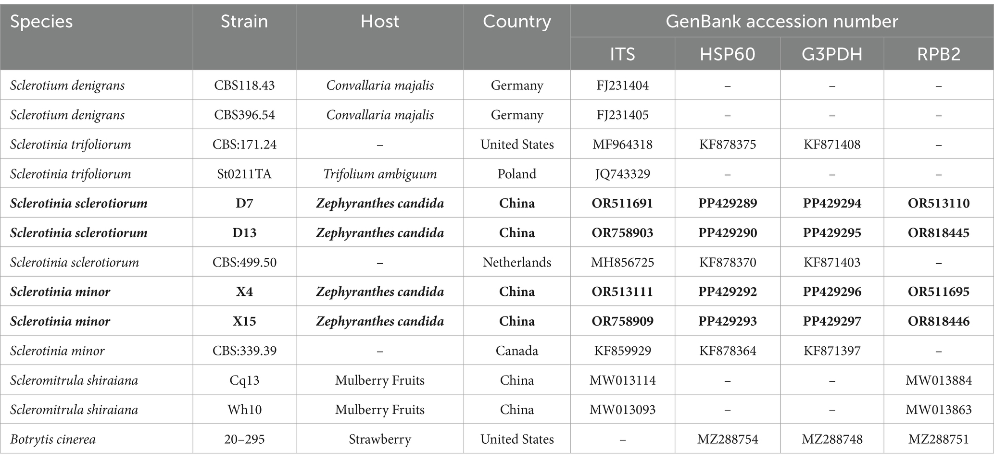The height and width of the screenshot is (462, 994).
Task: Open accession number OR511691
Action: 623,203
